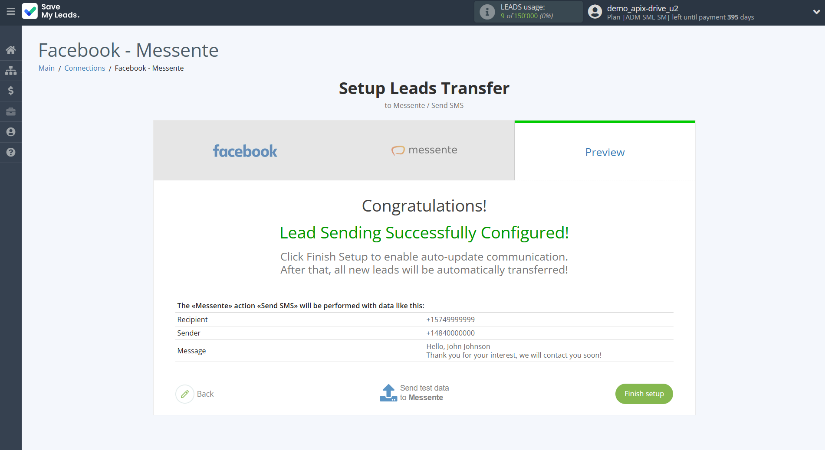Switch to the Facebook tab

pyautogui.click(x=244, y=150)
